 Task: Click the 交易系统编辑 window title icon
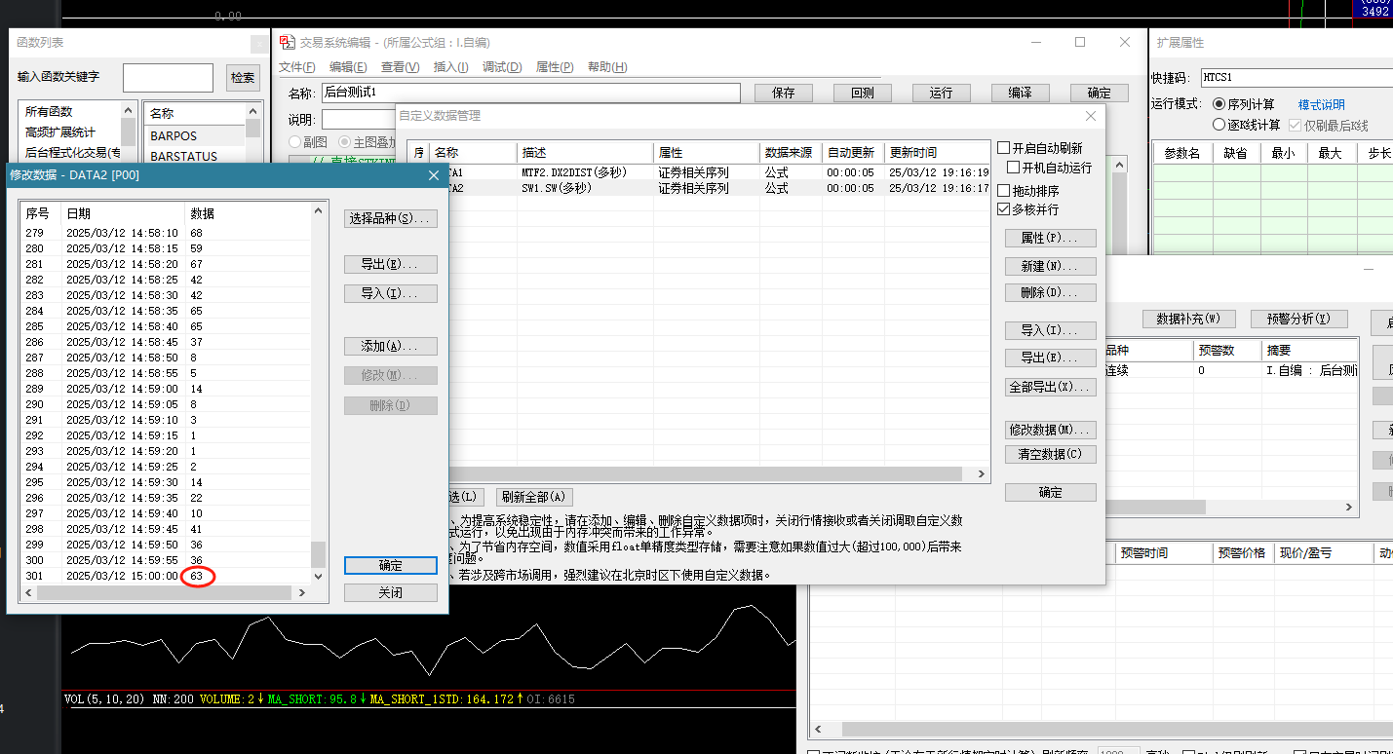coord(287,43)
